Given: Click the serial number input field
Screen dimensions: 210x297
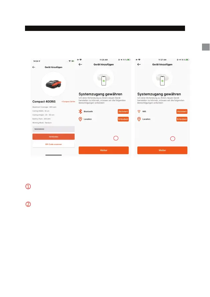Looking at the screenshot, I should pos(54,129).
